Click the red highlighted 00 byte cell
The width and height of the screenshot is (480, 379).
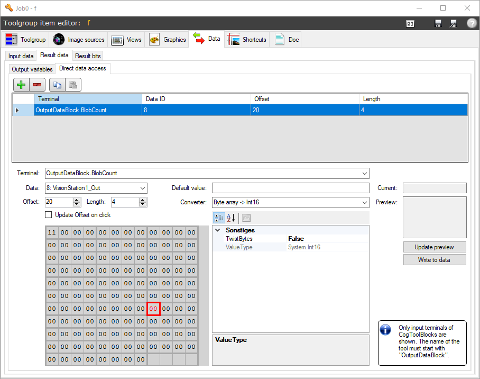(153, 309)
